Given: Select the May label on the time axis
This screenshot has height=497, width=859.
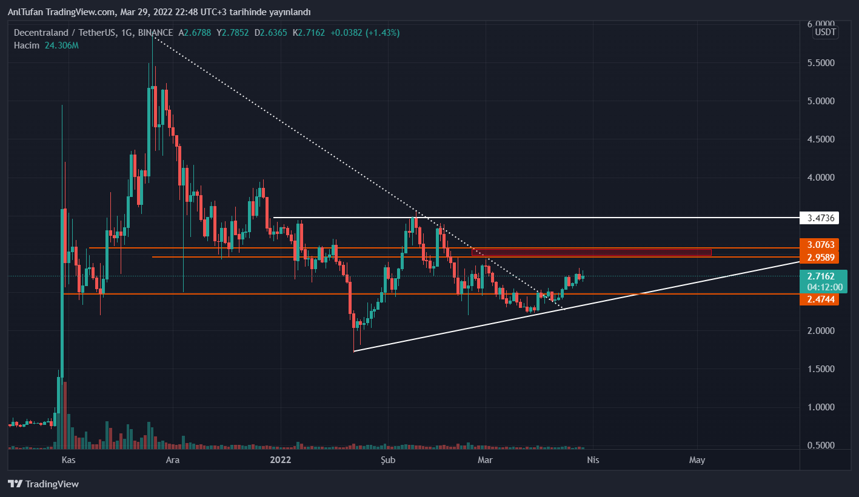Looking at the screenshot, I should 697,460.
